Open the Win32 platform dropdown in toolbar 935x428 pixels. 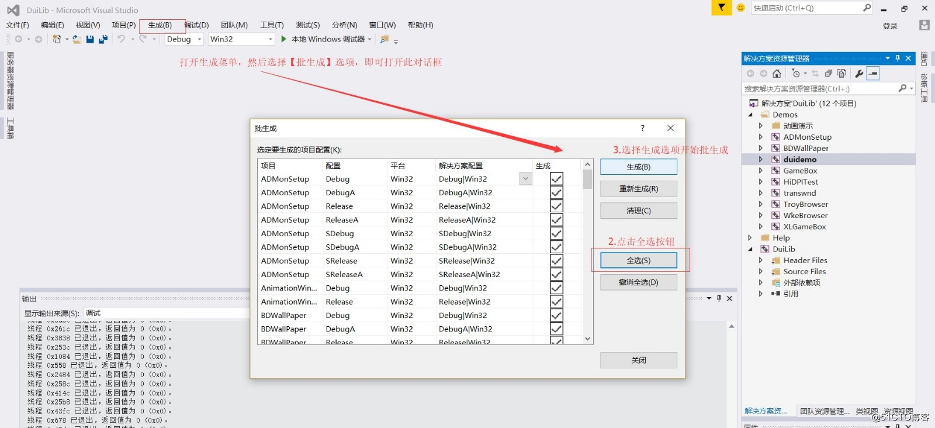(271, 39)
